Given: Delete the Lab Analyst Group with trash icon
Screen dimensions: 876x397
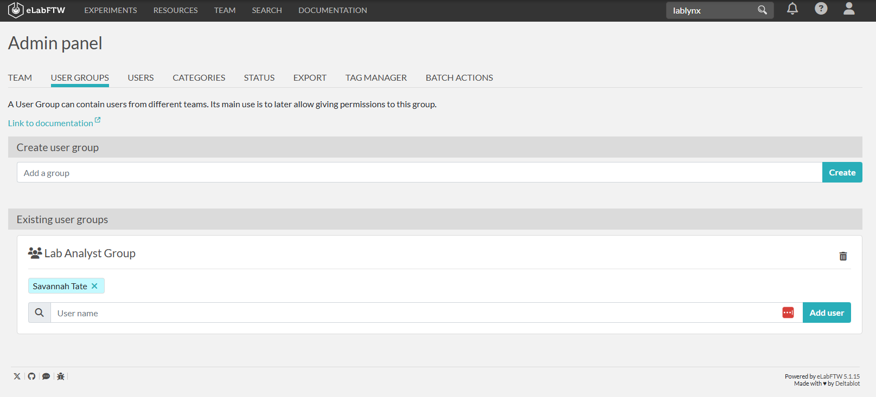Looking at the screenshot, I should [843, 256].
